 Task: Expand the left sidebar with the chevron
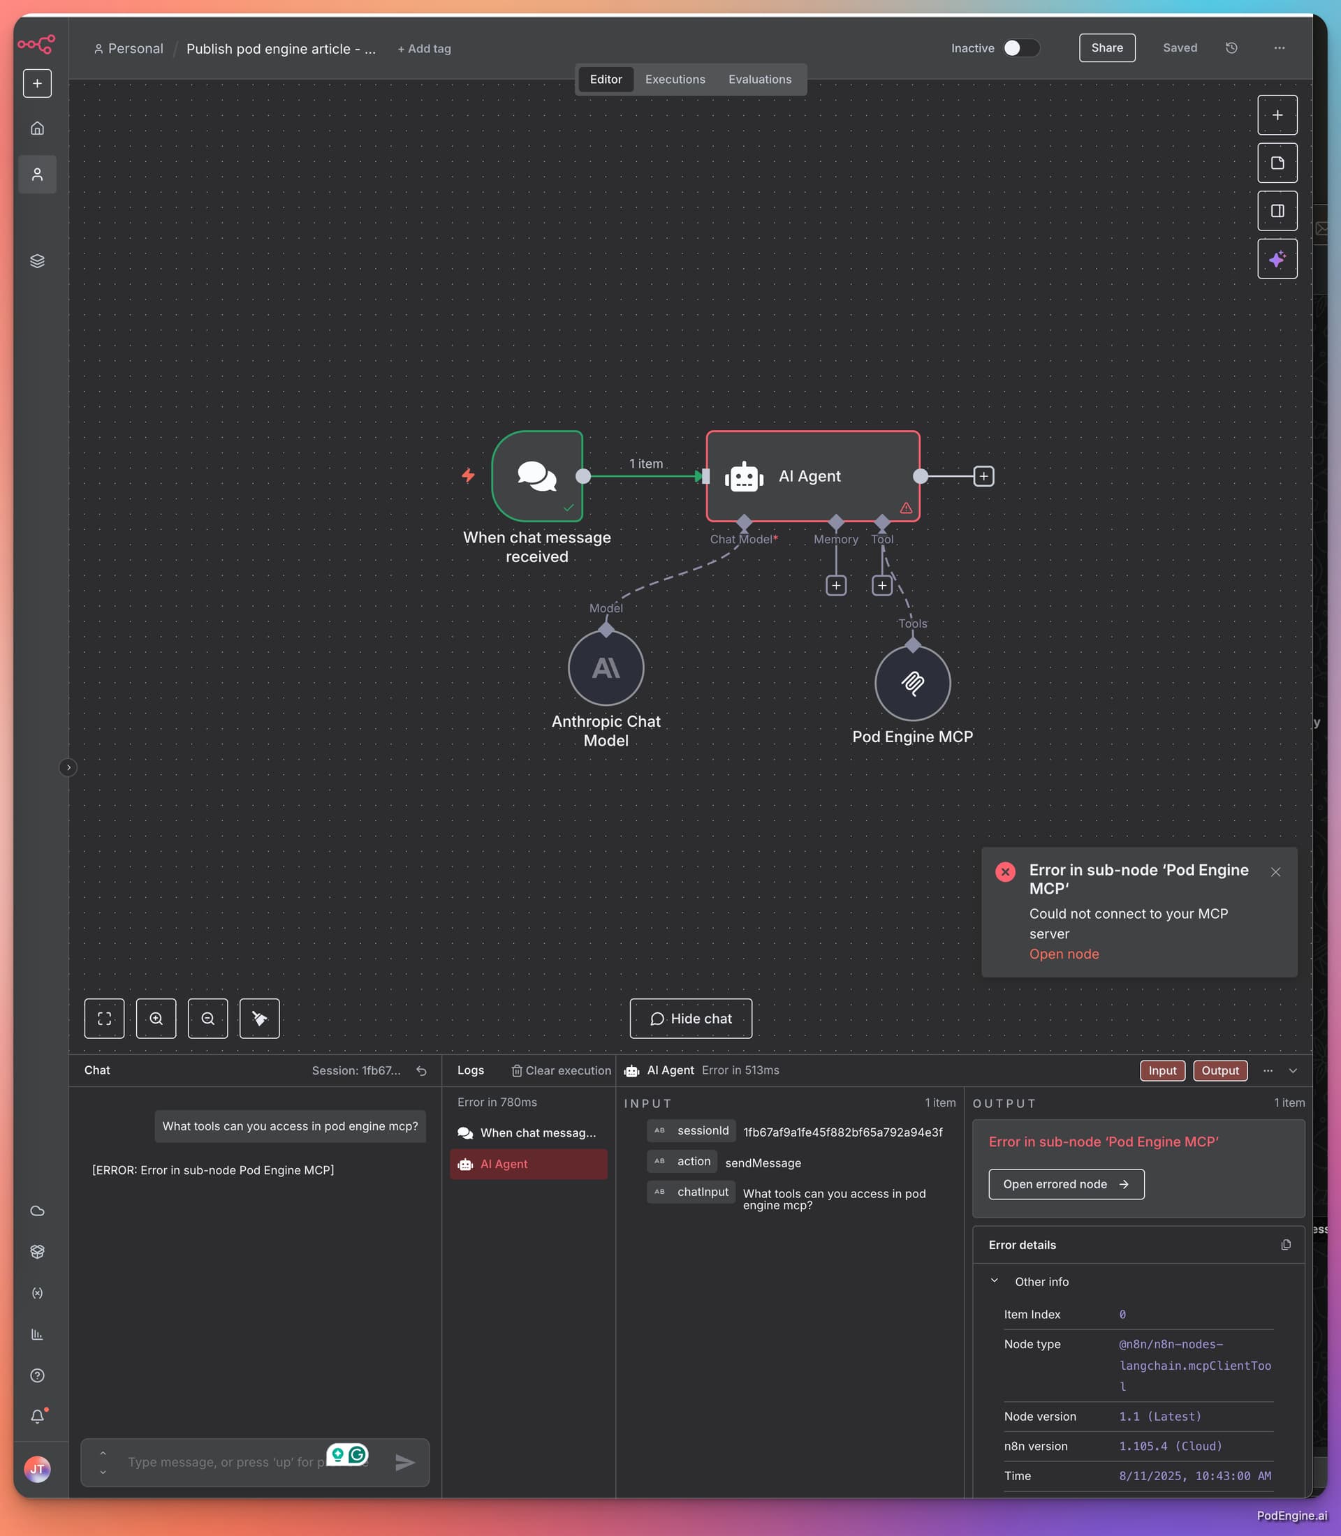(68, 767)
